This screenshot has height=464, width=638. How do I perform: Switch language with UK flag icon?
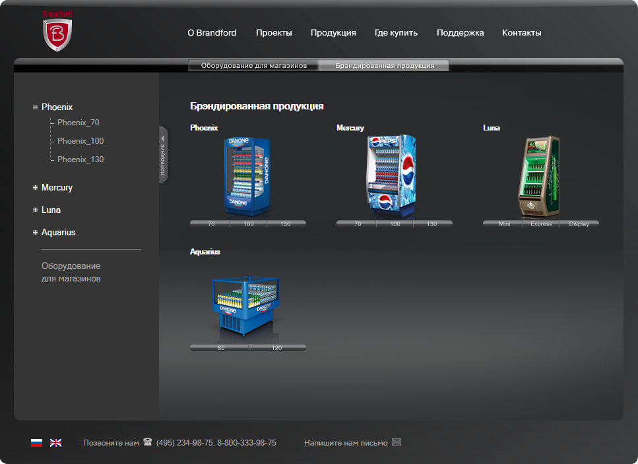(55, 443)
